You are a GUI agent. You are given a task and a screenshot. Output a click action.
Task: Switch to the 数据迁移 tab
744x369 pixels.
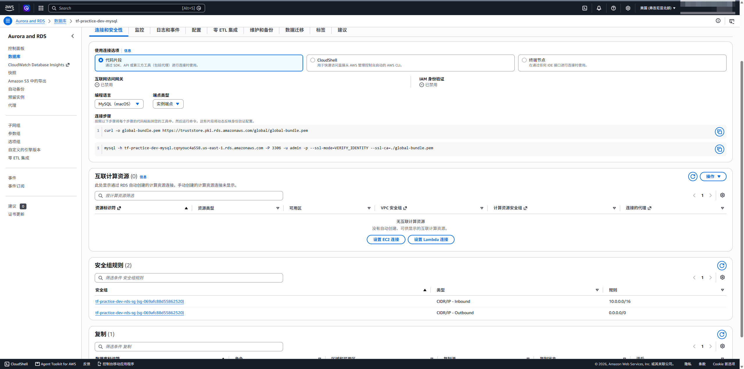[x=295, y=30]
